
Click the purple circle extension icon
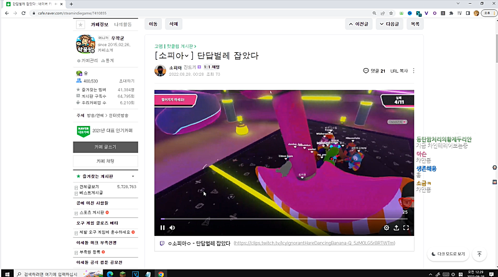tap(435, 13)
